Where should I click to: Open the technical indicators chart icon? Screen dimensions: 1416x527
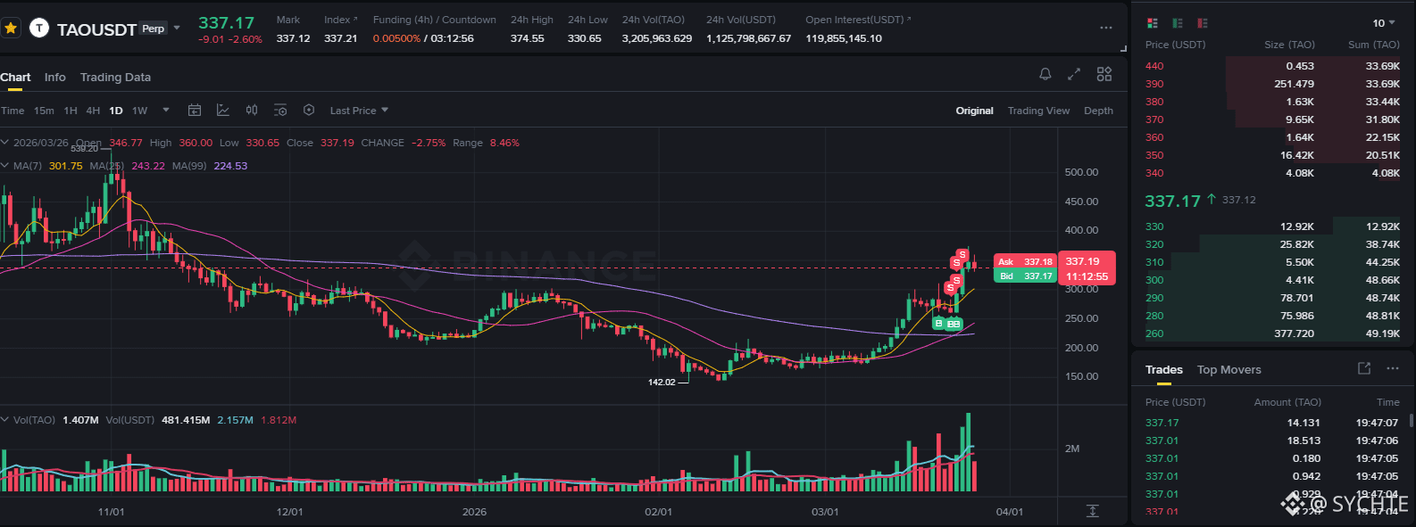pos(223,111)
